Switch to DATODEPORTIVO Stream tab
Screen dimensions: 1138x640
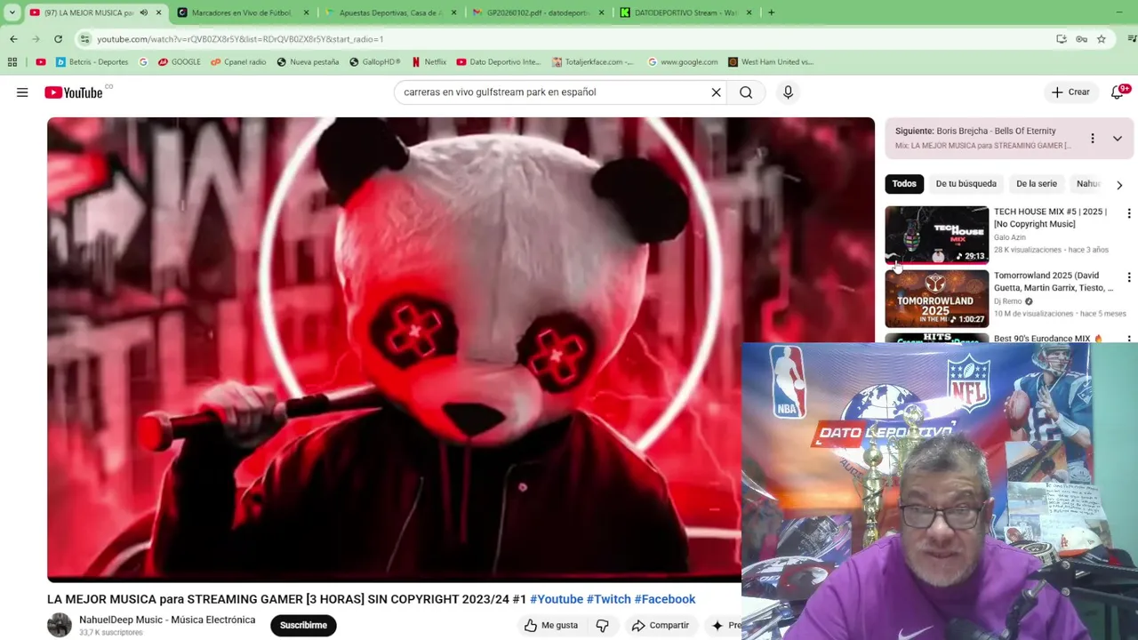(x=685, y=12)
